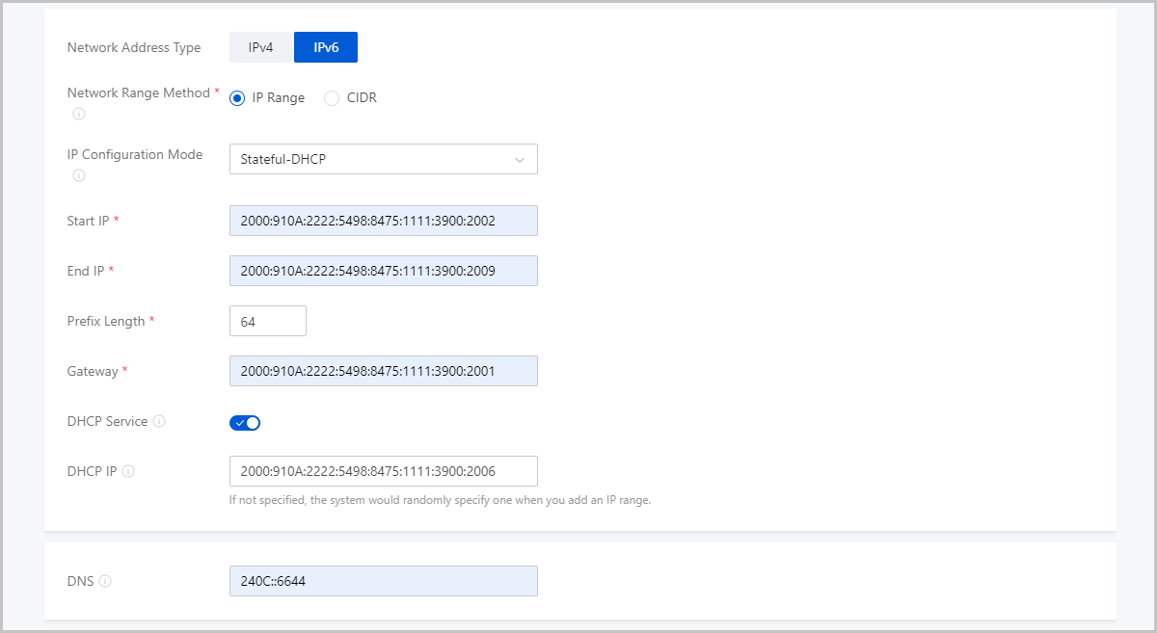Click the hint text under DHCP IP
This screenshot has width=1157, height=633.
[440, 500]
